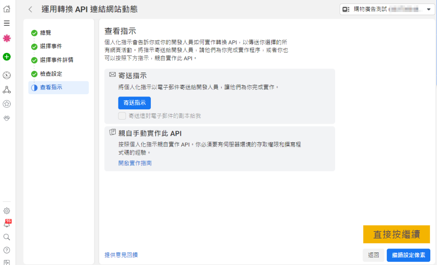This screenshot has width=437, height=265.
Task: Click the back chevron beside page title
Action: coord(30,9)
